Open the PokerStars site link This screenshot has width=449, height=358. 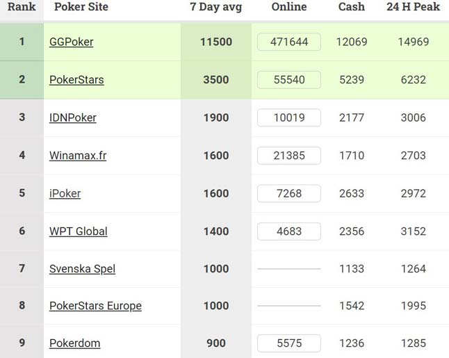coord(76,79)
